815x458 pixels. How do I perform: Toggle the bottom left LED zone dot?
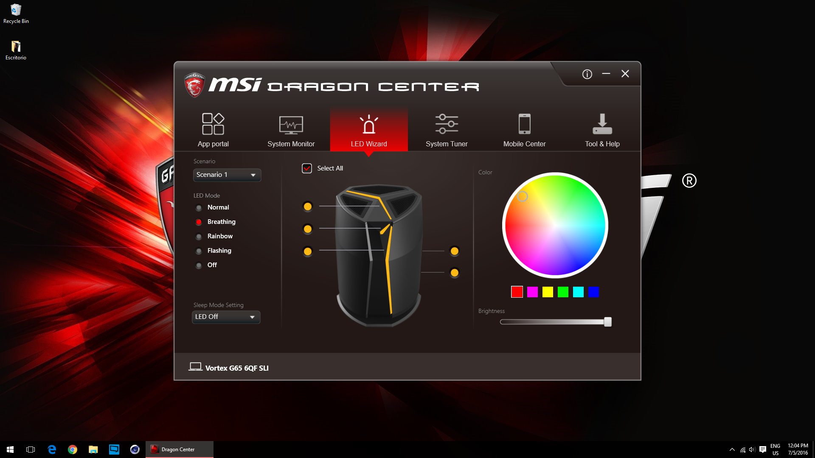(308, 251)
